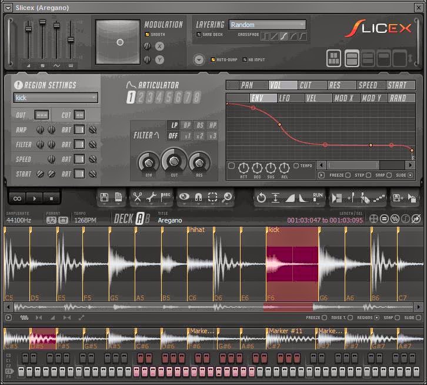This screenshot has width=427, height=385.
Task: Click the dotted stair-steps dump icon
Action: tap(379, 198)
